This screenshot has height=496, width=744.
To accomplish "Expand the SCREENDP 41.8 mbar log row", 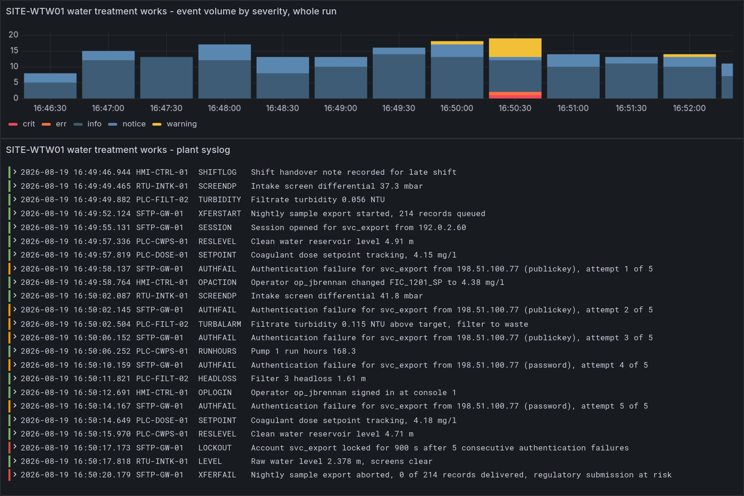I will pyautogui.click(x=15, y=296).
